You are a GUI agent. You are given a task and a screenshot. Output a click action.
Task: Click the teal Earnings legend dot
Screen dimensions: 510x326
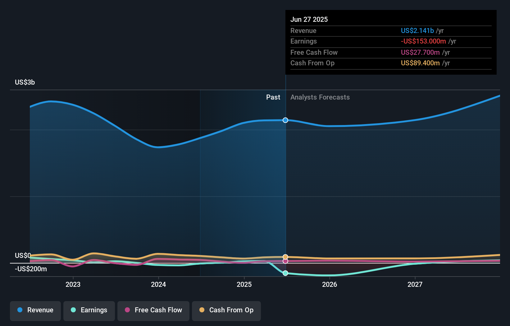(x=73, y=310)
